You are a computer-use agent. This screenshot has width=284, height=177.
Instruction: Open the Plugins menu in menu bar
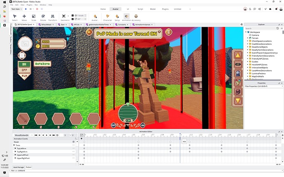[29, 5]
